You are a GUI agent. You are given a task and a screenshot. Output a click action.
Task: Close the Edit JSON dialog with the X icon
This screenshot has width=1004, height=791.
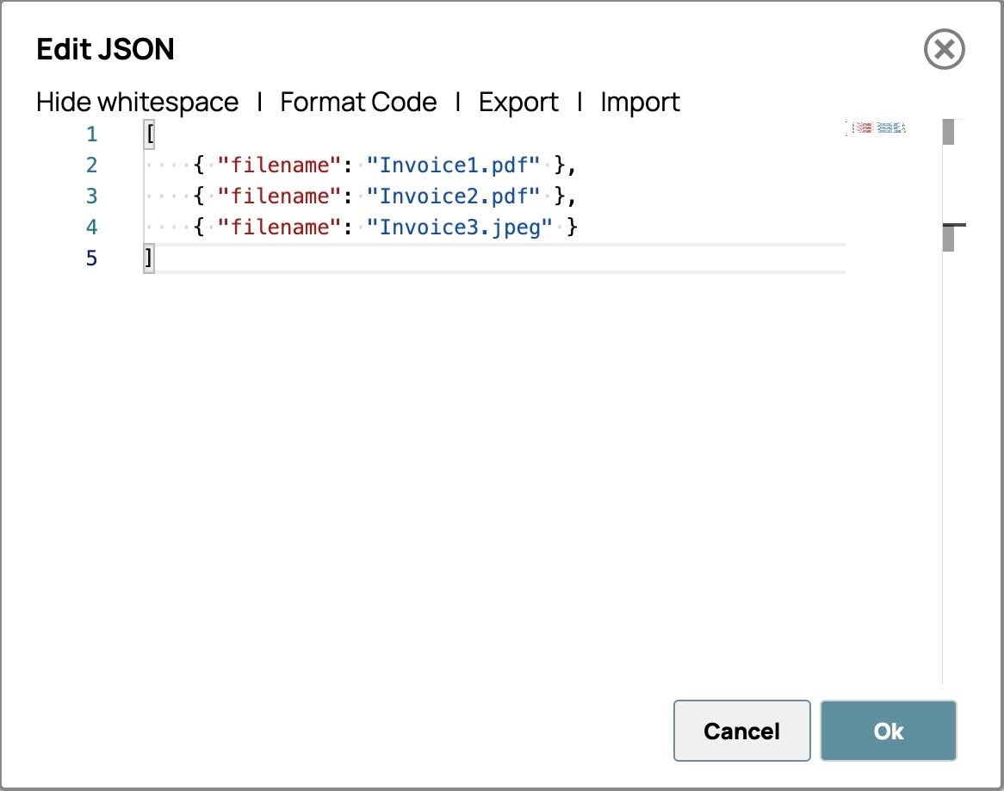(x=944, y=50)
